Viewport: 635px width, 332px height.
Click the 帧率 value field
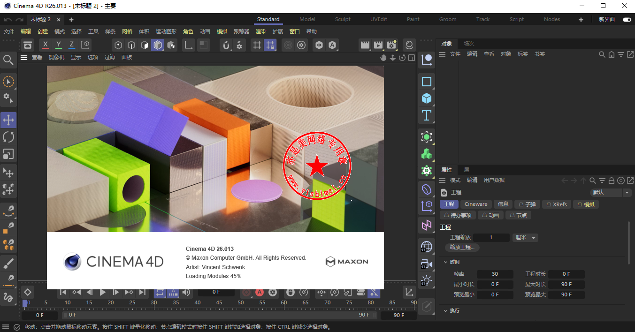pyautogui.click(x=495, y=274)
